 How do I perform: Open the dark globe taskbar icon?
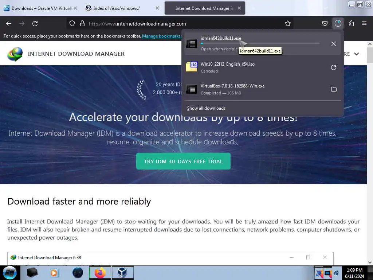(78, 273)
